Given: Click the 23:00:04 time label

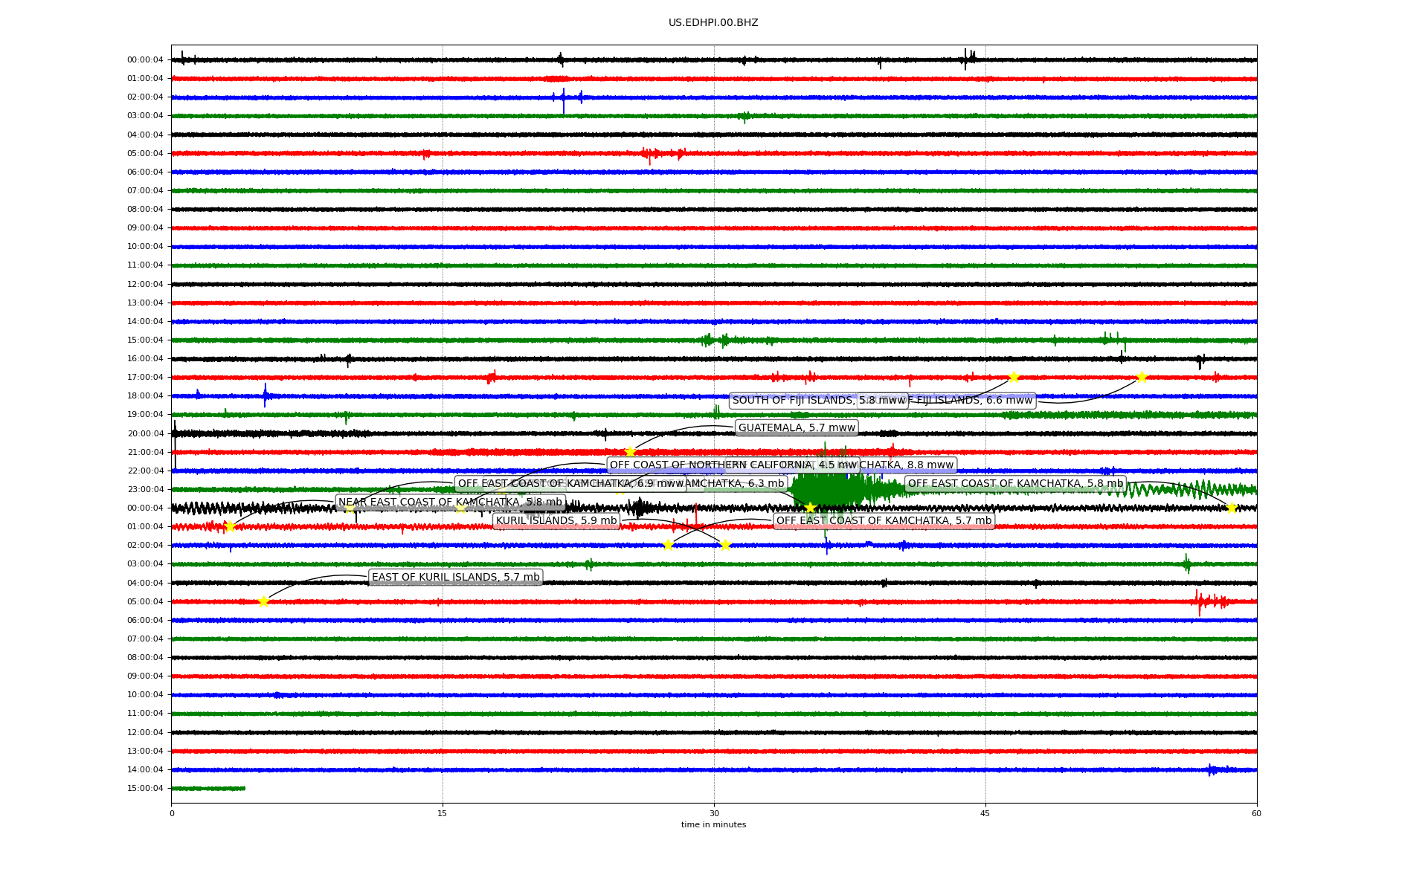Looking at the screenshot, I should [x=145, y=489].
